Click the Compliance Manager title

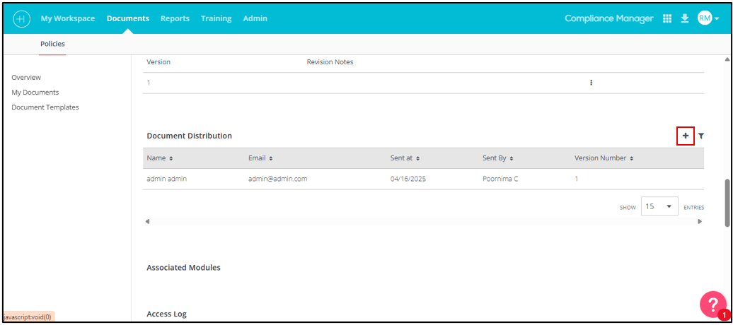(x=609, y=18)
